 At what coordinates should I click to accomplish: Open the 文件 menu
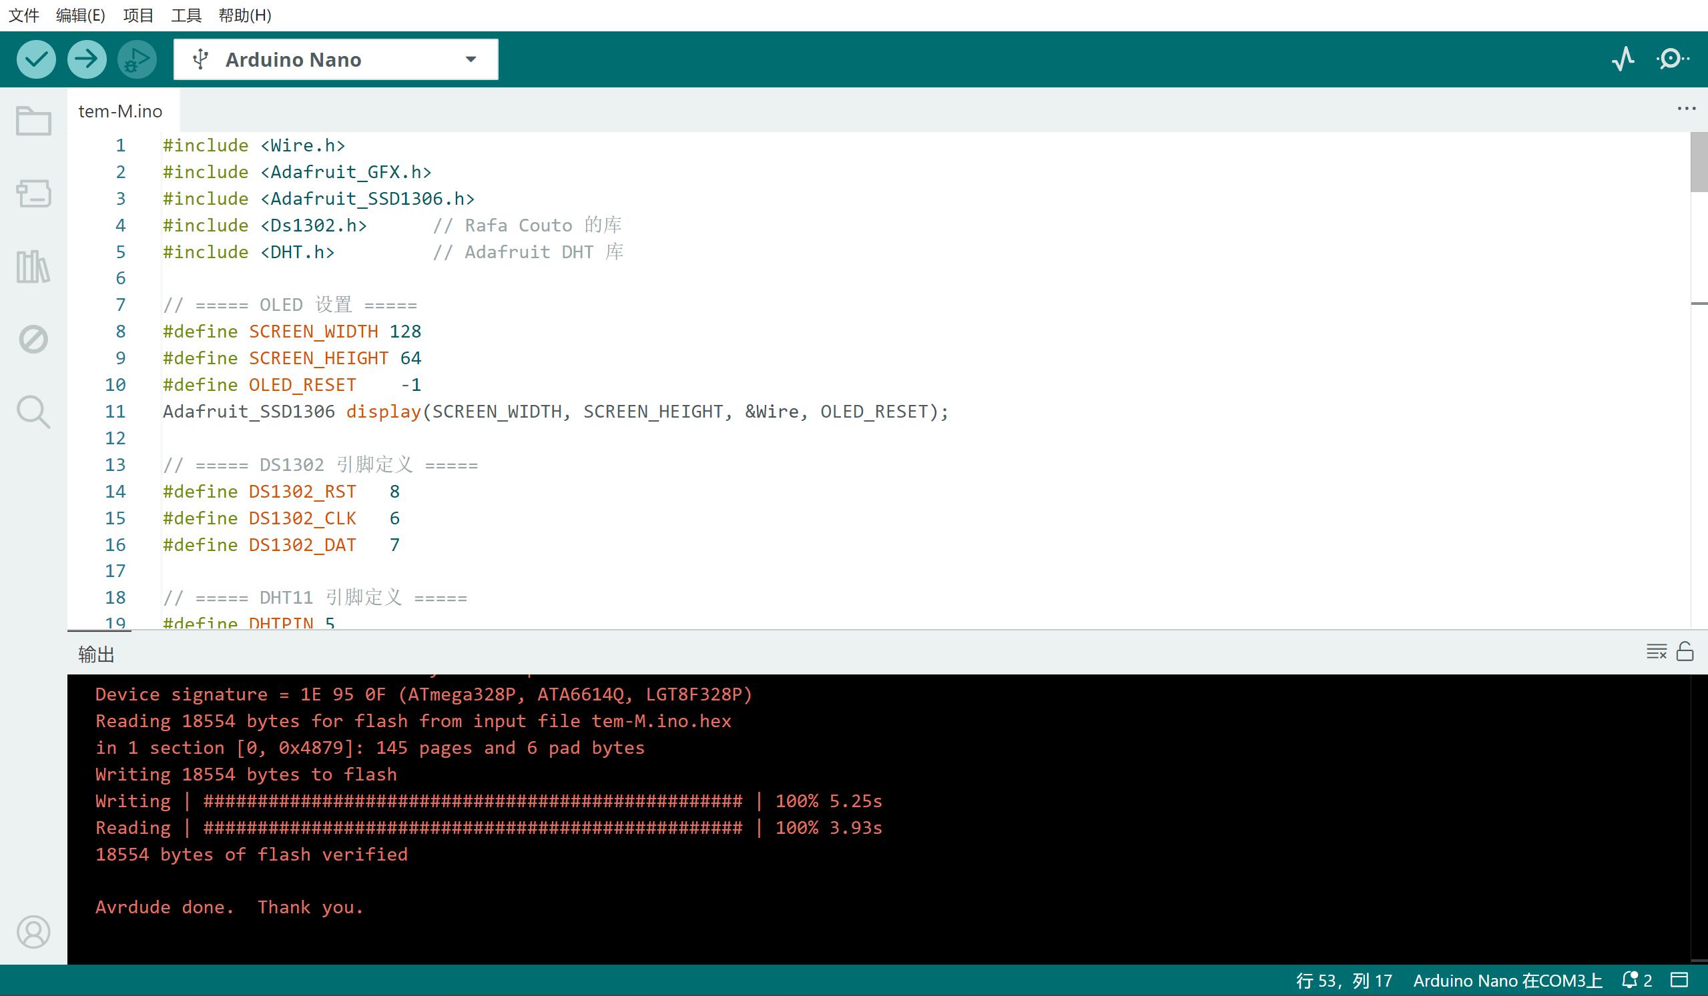(24, 15)
